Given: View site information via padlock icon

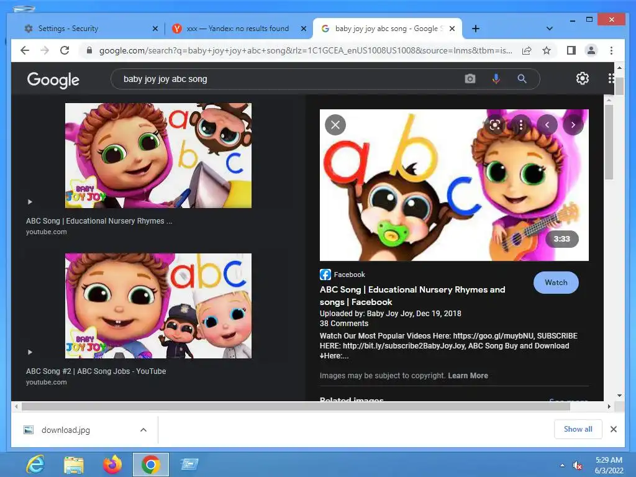Looking at the screenshot, I should pos(89,50).
